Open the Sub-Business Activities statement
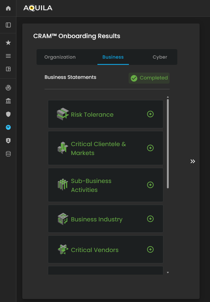This screenshot has width=210, height=302. point(105,185)
